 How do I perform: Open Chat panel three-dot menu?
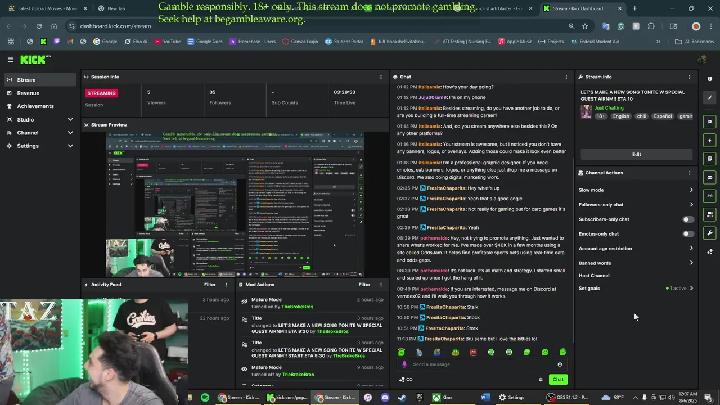coord(566,76)
